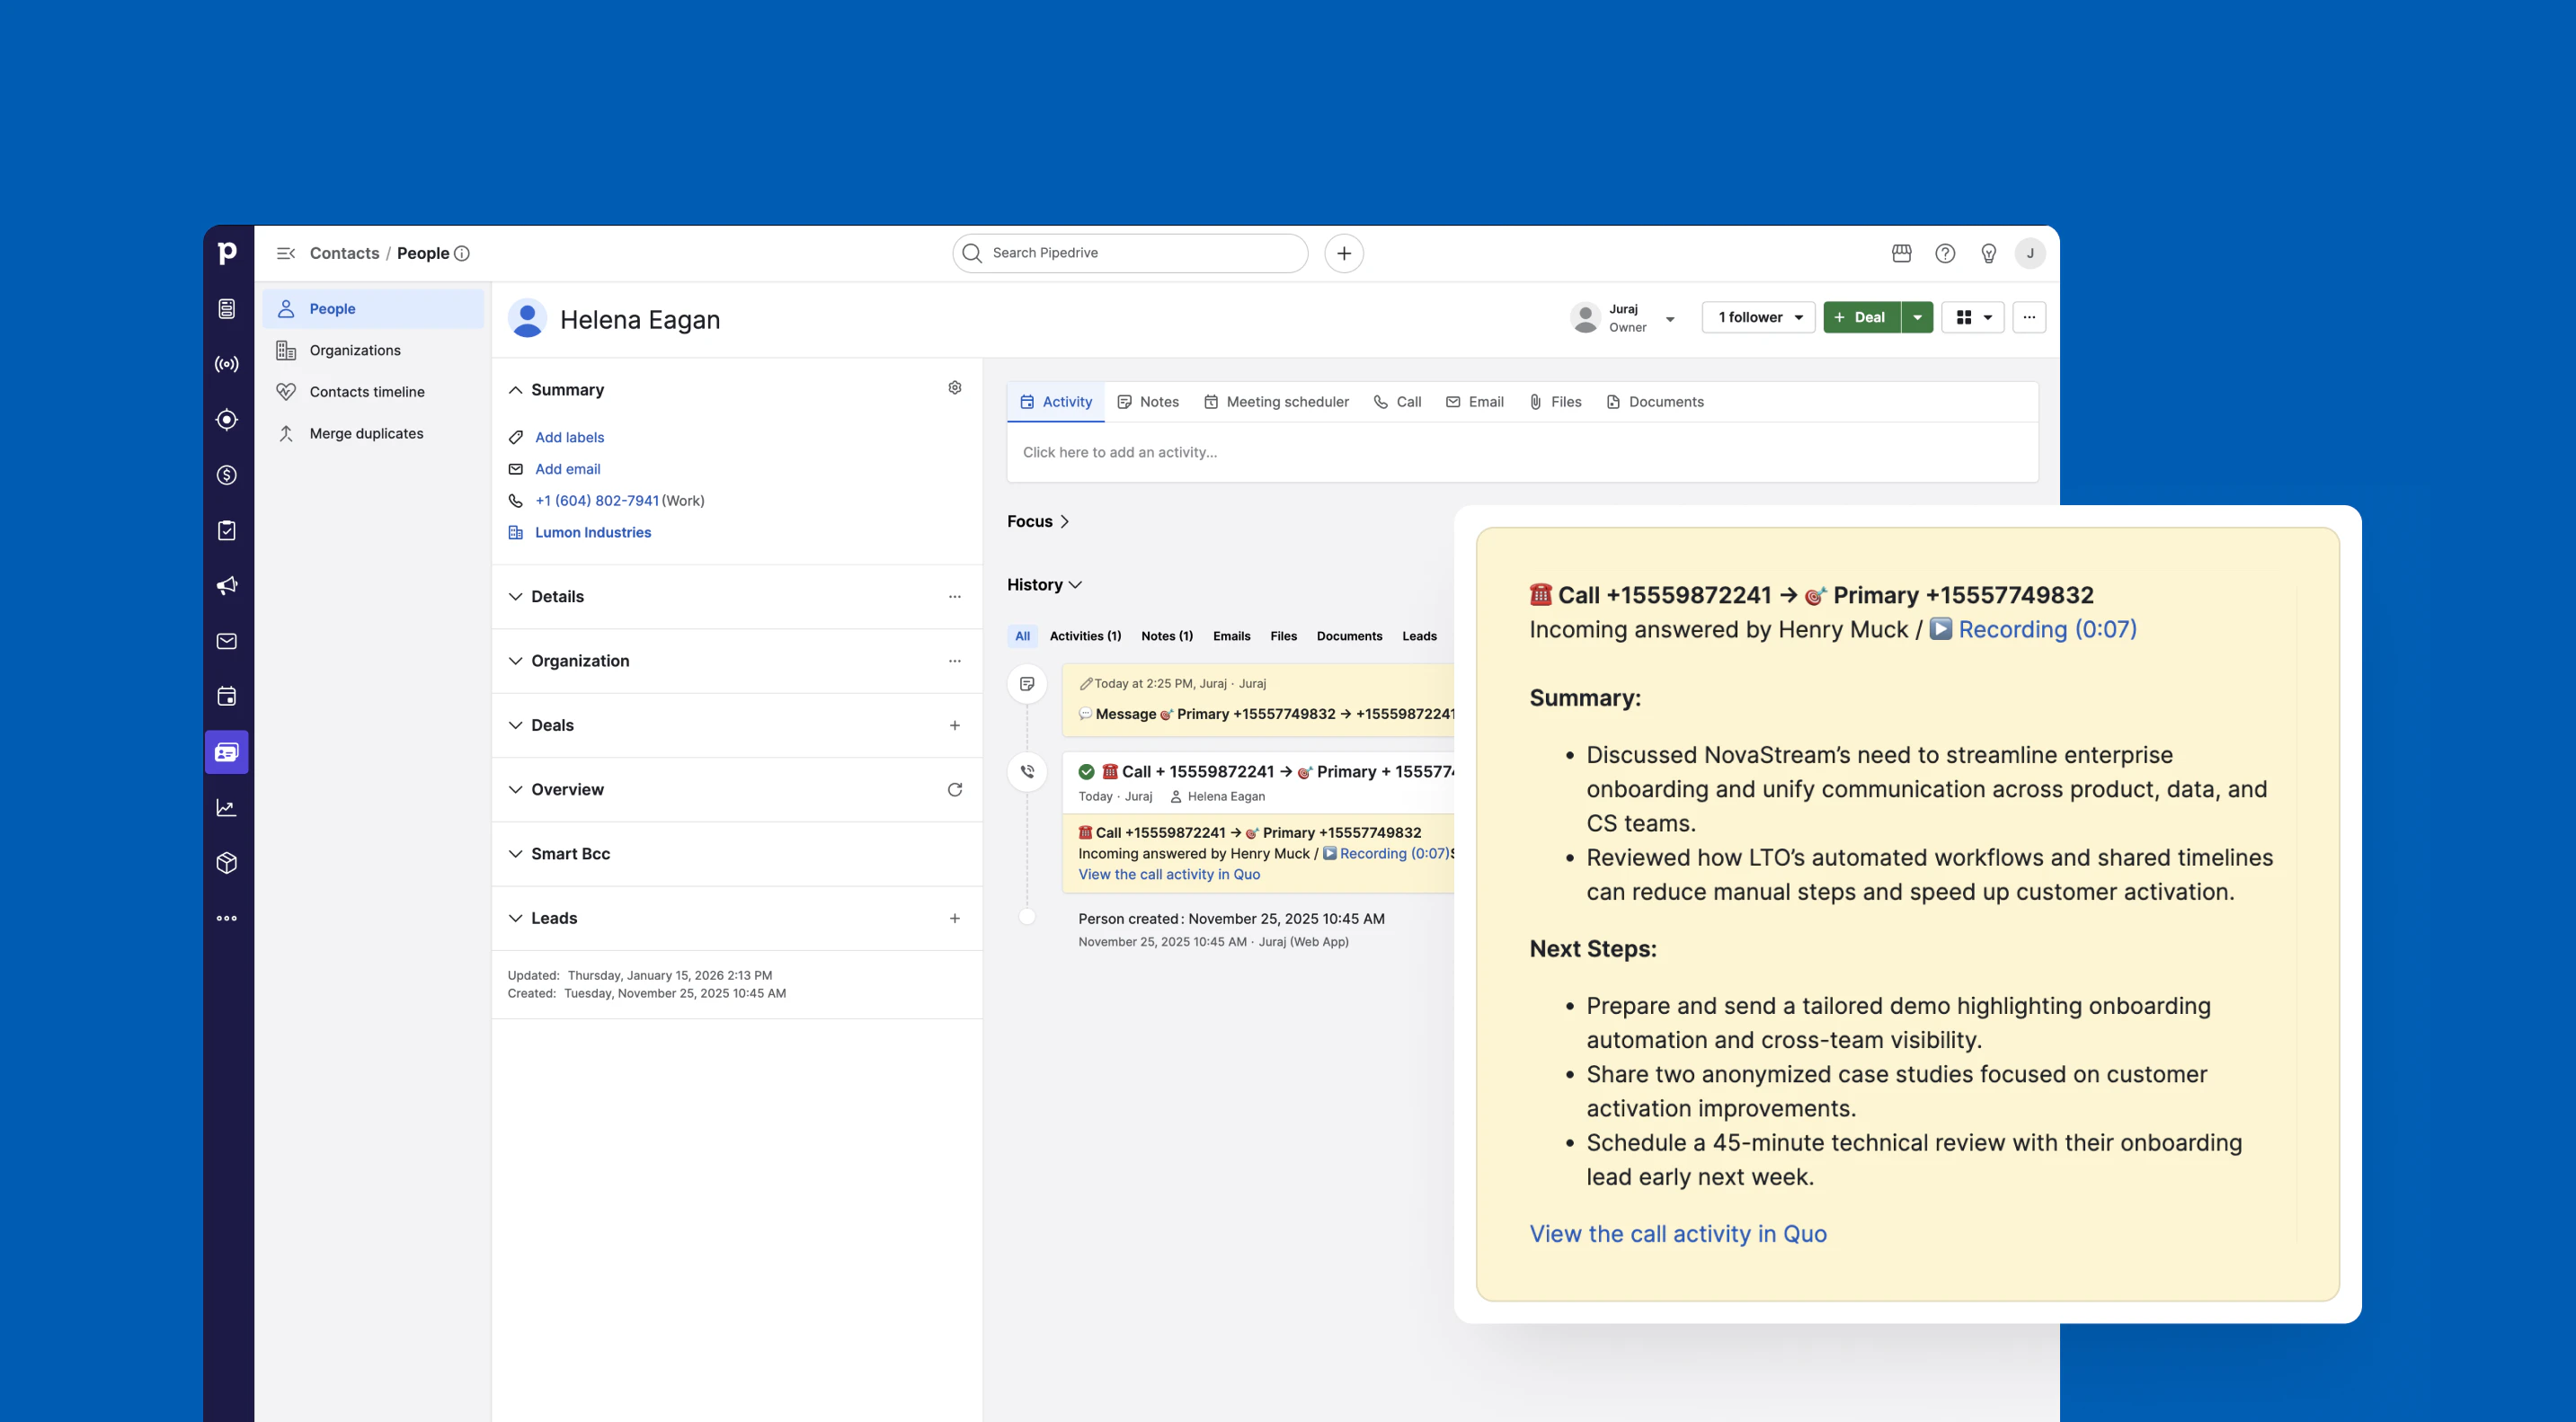2576x1422 pixels.
Task: Open help via the question mark icon
Action: (1945, 253)
